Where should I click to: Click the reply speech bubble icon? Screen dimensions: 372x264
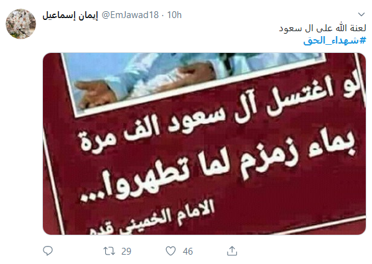[48, 251]
